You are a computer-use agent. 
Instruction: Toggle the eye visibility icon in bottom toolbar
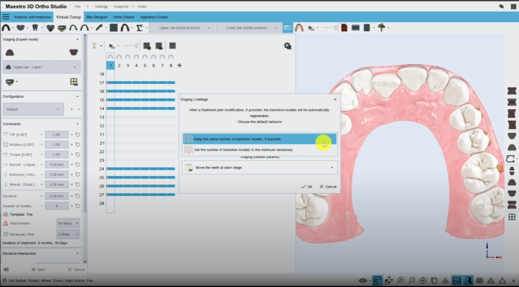point(362,280)
